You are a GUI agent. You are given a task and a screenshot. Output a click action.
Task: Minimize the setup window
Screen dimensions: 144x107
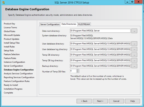click(x=127, y=2)
